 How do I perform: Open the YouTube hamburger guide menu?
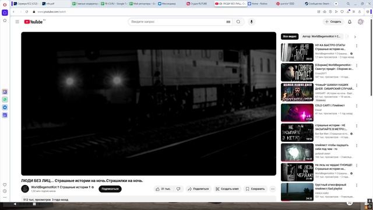[17, 22]
